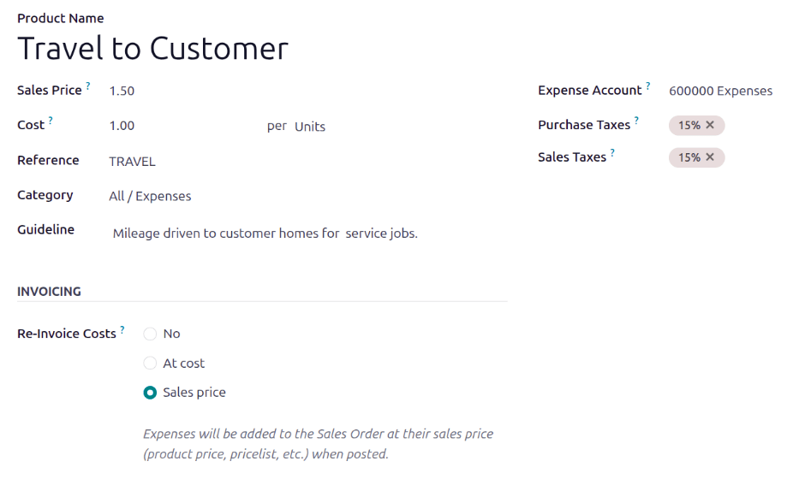Viewport: 799px width, 485px height.
Task: Remove the 15% Sales Taxes tag
Action: (x=710, y=157)
